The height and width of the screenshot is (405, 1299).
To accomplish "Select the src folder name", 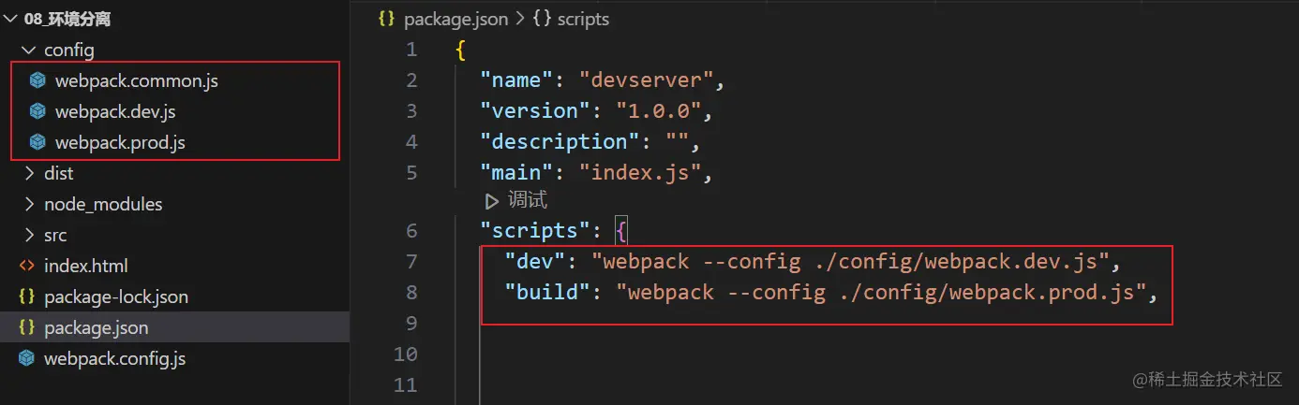I will pyautogui.click(x=55, y=235).
